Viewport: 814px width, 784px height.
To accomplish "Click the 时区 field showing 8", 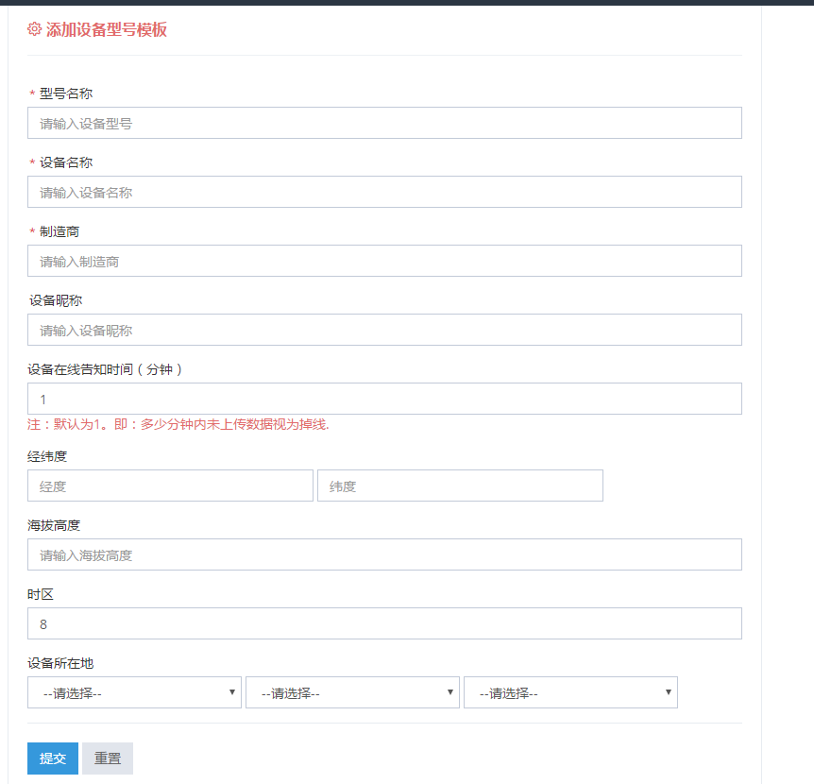I will click(384, 623).
